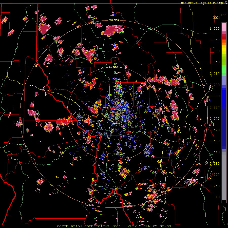Pick the lavender band in the color legend
Viewport: 228px width, 228px height.
[x=224, y=80]
